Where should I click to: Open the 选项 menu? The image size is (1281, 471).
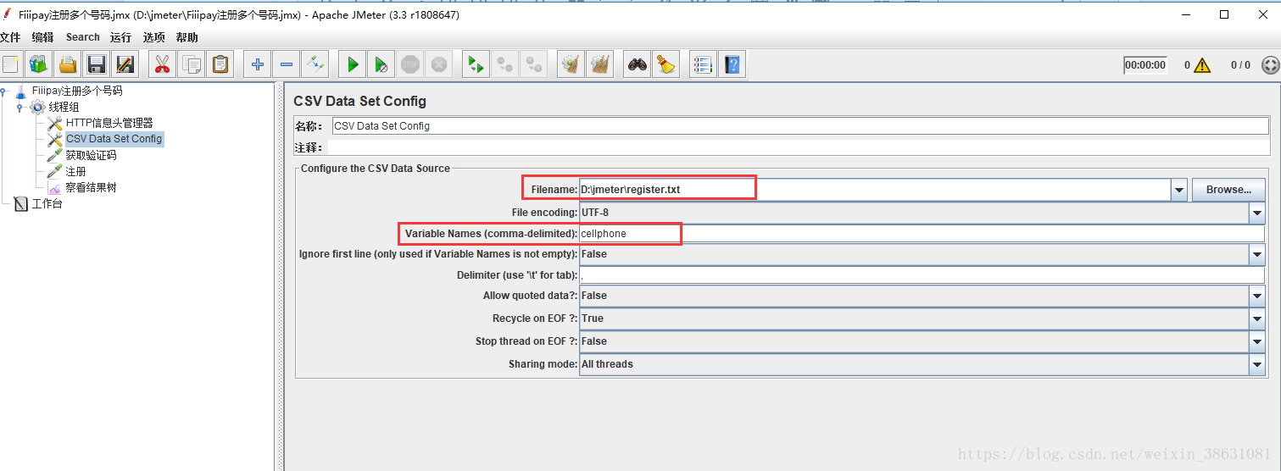click(x=154, y=37)
